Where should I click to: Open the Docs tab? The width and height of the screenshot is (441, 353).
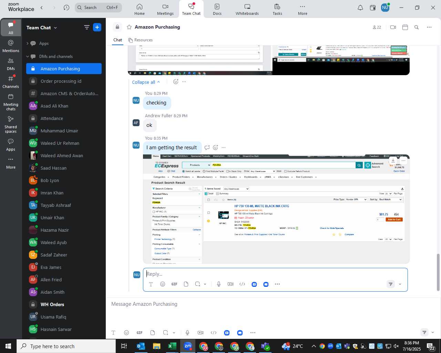point(217,9)
